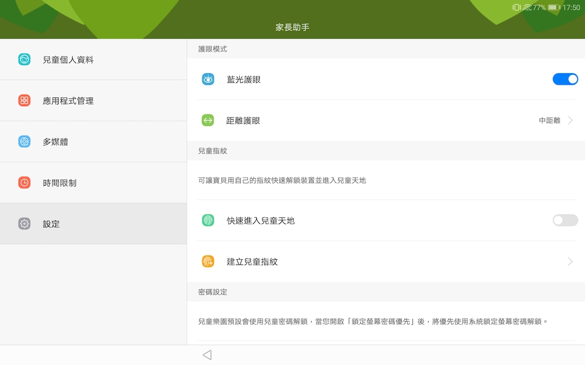Select 時間限制 label in the sidebar
This screenshot has height=365, width=585.
point(60,183)
